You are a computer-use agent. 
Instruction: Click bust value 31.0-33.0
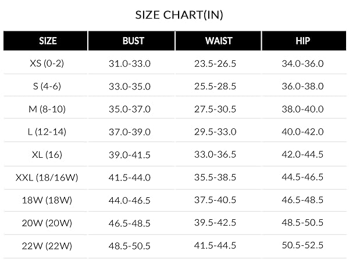[x=130, y=64]
